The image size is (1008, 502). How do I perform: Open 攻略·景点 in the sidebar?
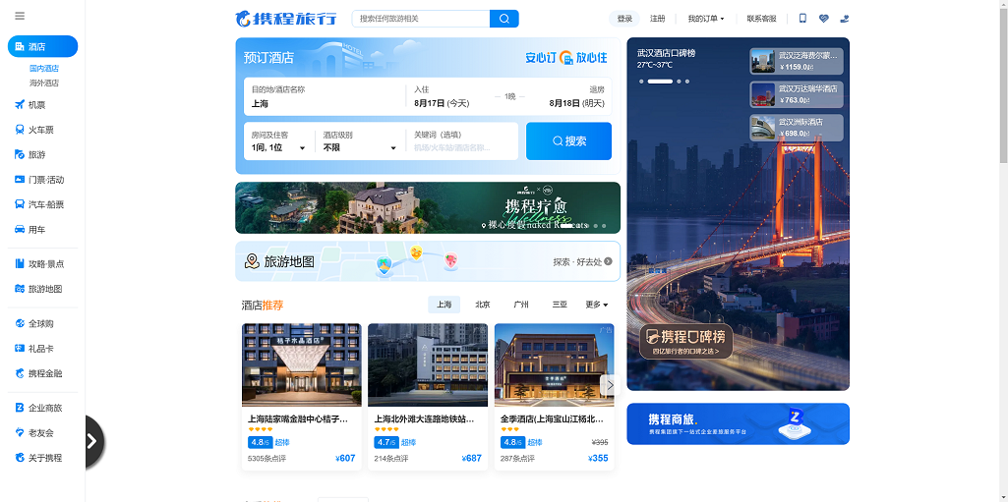42,264
